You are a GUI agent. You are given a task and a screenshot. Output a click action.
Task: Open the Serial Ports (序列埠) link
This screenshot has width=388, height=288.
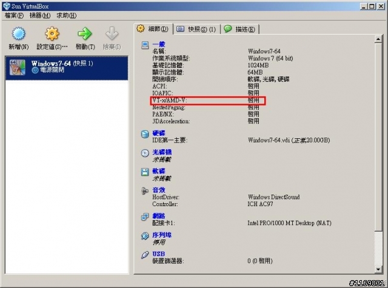coord(162,235)
